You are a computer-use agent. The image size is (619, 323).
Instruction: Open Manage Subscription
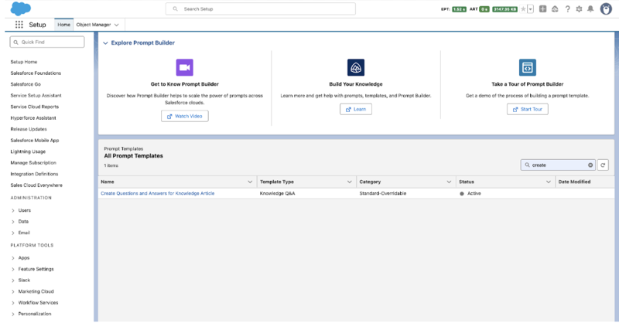(x=33, y=162)
